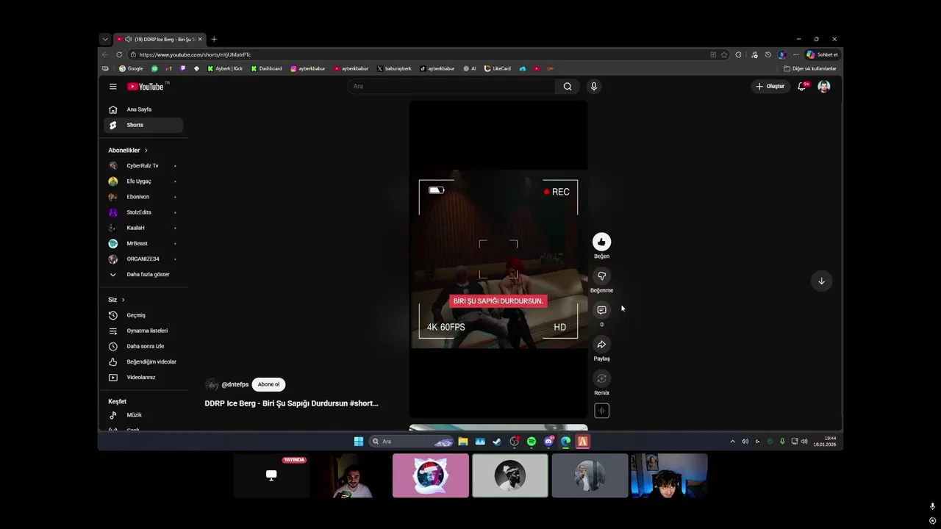
Task: Click the Oluştur create button
Action: pyautogui.click(x=770, y=87)
